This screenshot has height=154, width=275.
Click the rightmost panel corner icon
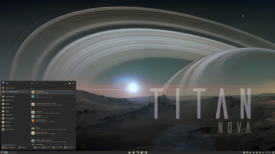tap(273, 152)
